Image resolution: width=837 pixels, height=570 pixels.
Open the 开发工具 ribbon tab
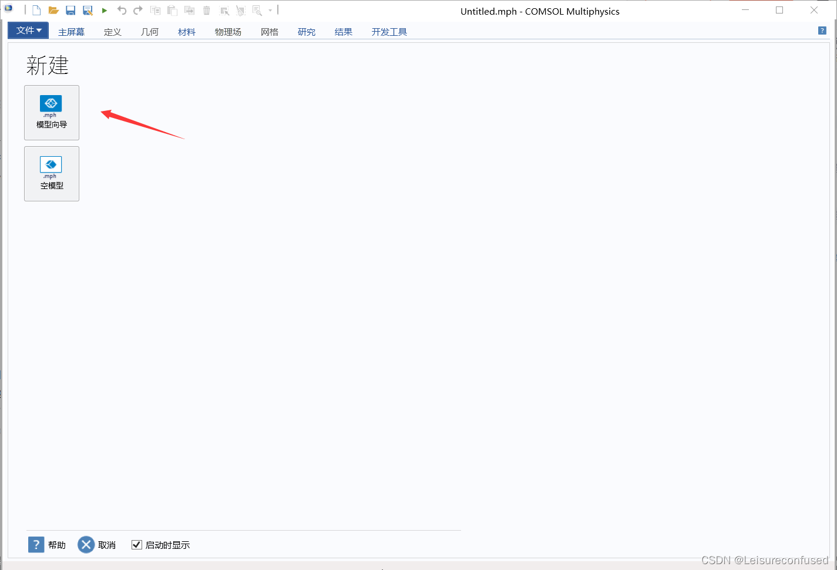pyautogui.click(x=389, y=32)
